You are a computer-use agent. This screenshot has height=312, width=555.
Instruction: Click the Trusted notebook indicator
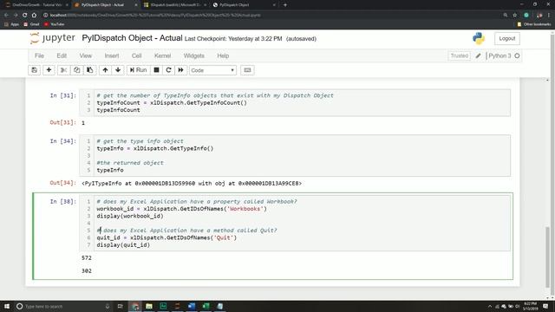pyautogui.click(x=459, y=55)
